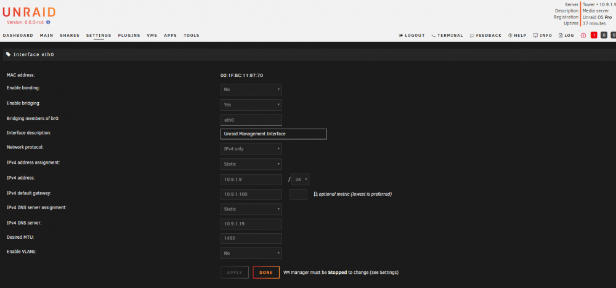Image resolution: width=616 pixels, height=288 pixels.
Task: Open the VMs tab
Action: click(x=152, y=35)
